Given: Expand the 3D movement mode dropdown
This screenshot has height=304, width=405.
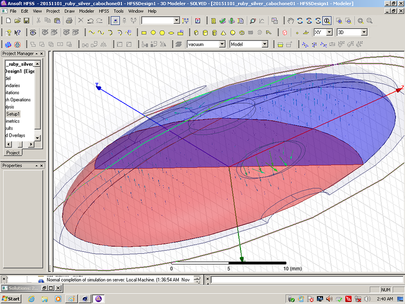Looking at the screenshot, I should coord(363,32).
